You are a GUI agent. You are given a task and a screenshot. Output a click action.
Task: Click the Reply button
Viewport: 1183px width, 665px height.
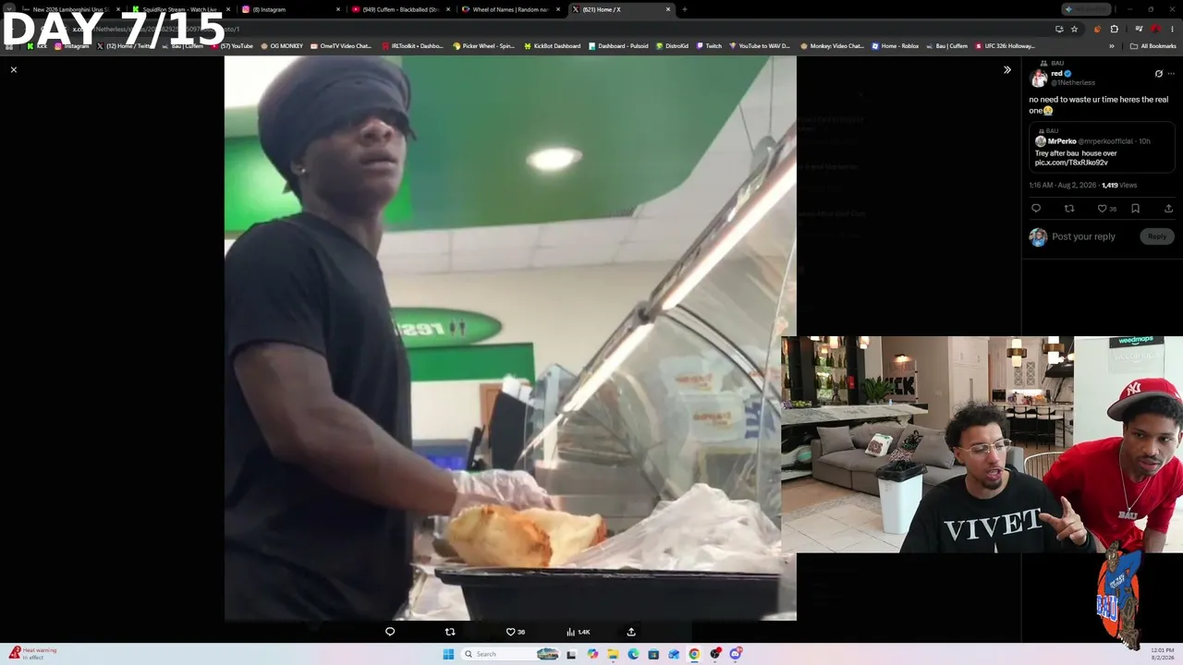1157,236
